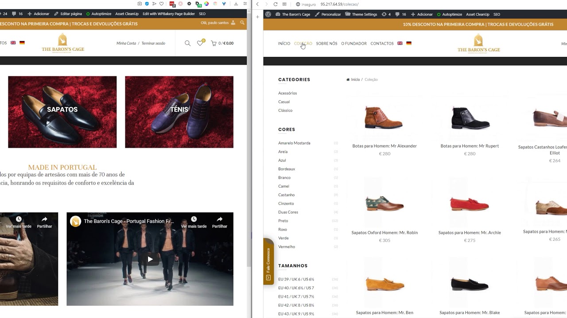Go back using right browser's back arrow
The height and width of the screenshot is (318, 567).
coord(257,4)
